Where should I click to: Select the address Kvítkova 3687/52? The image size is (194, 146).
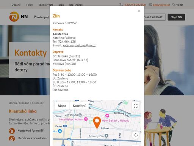click(x=64, y=23)
